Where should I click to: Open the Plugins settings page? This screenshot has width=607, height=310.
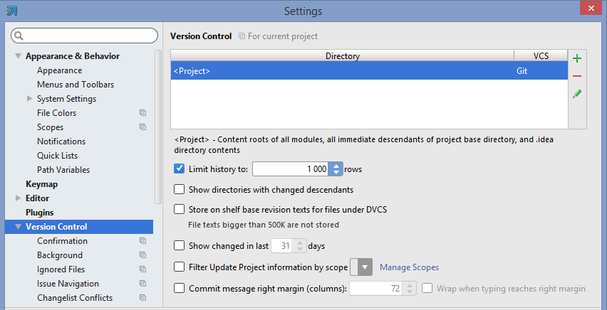(x=39, y=213)
